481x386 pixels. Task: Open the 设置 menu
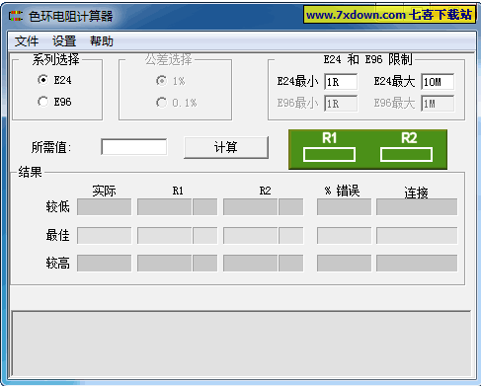point(64,41)
